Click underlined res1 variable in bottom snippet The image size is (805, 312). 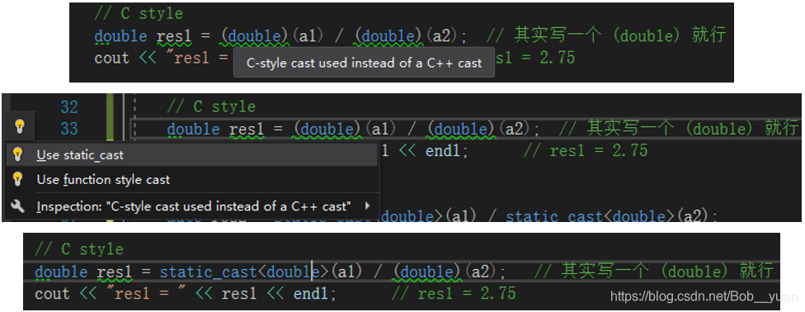pyautogui.click(x=115, y=272)
